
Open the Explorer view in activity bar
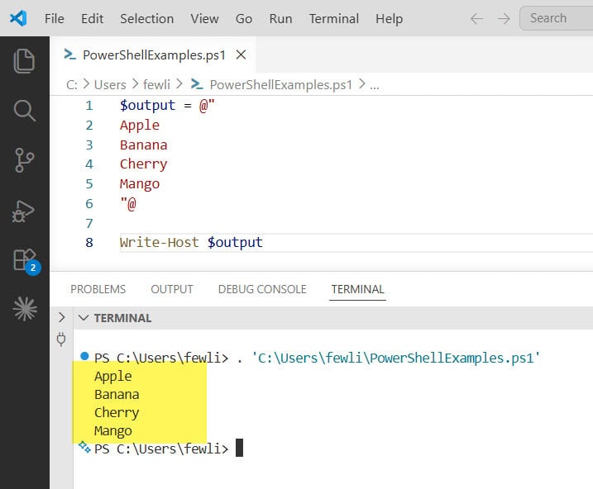pos(24,61)
